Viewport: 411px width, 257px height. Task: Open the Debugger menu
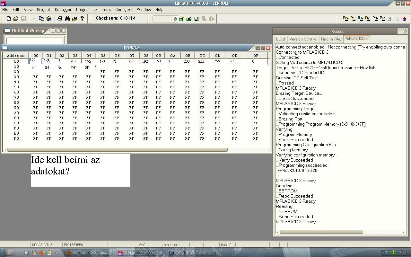click(63, 10)
